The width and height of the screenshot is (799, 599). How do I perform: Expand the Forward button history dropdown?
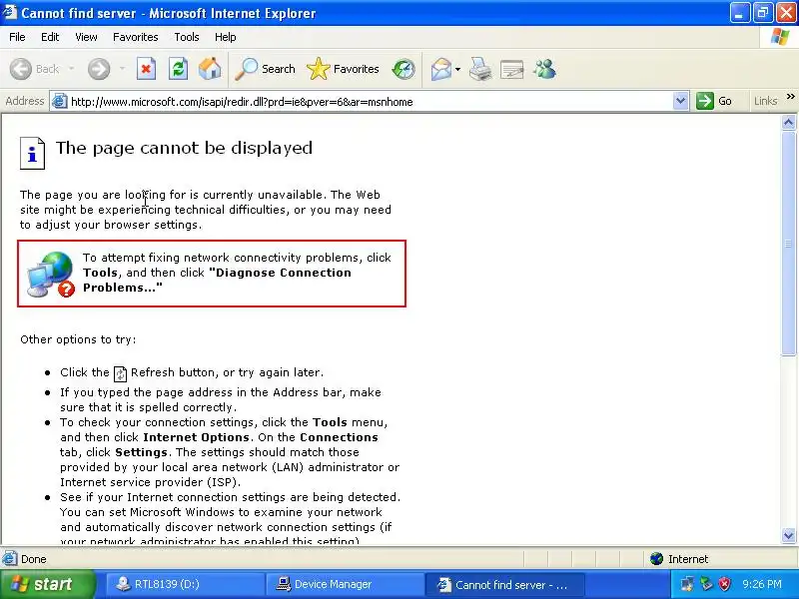(122, 69)
